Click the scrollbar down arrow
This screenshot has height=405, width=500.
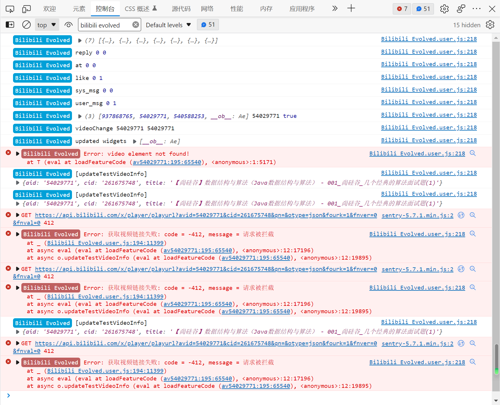pos(496,401)
